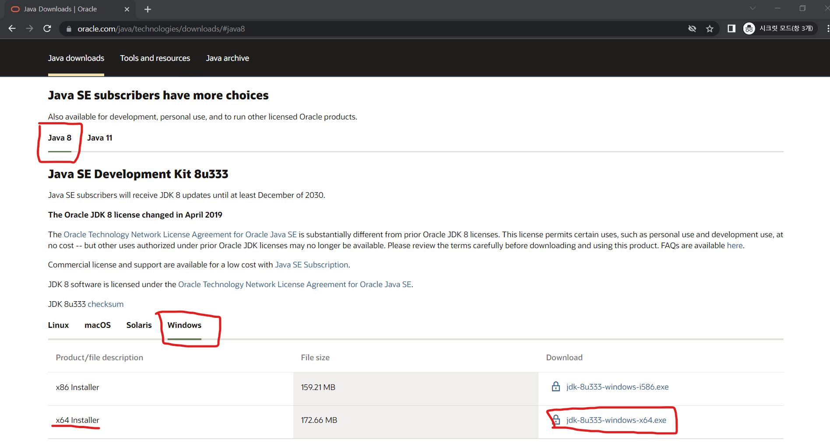Image resolution: width=830 pixels, height=443 pixels.
Task: Click 'The Oracle JDK 8 license changed' subheading
Action: [x=135, y=215]
